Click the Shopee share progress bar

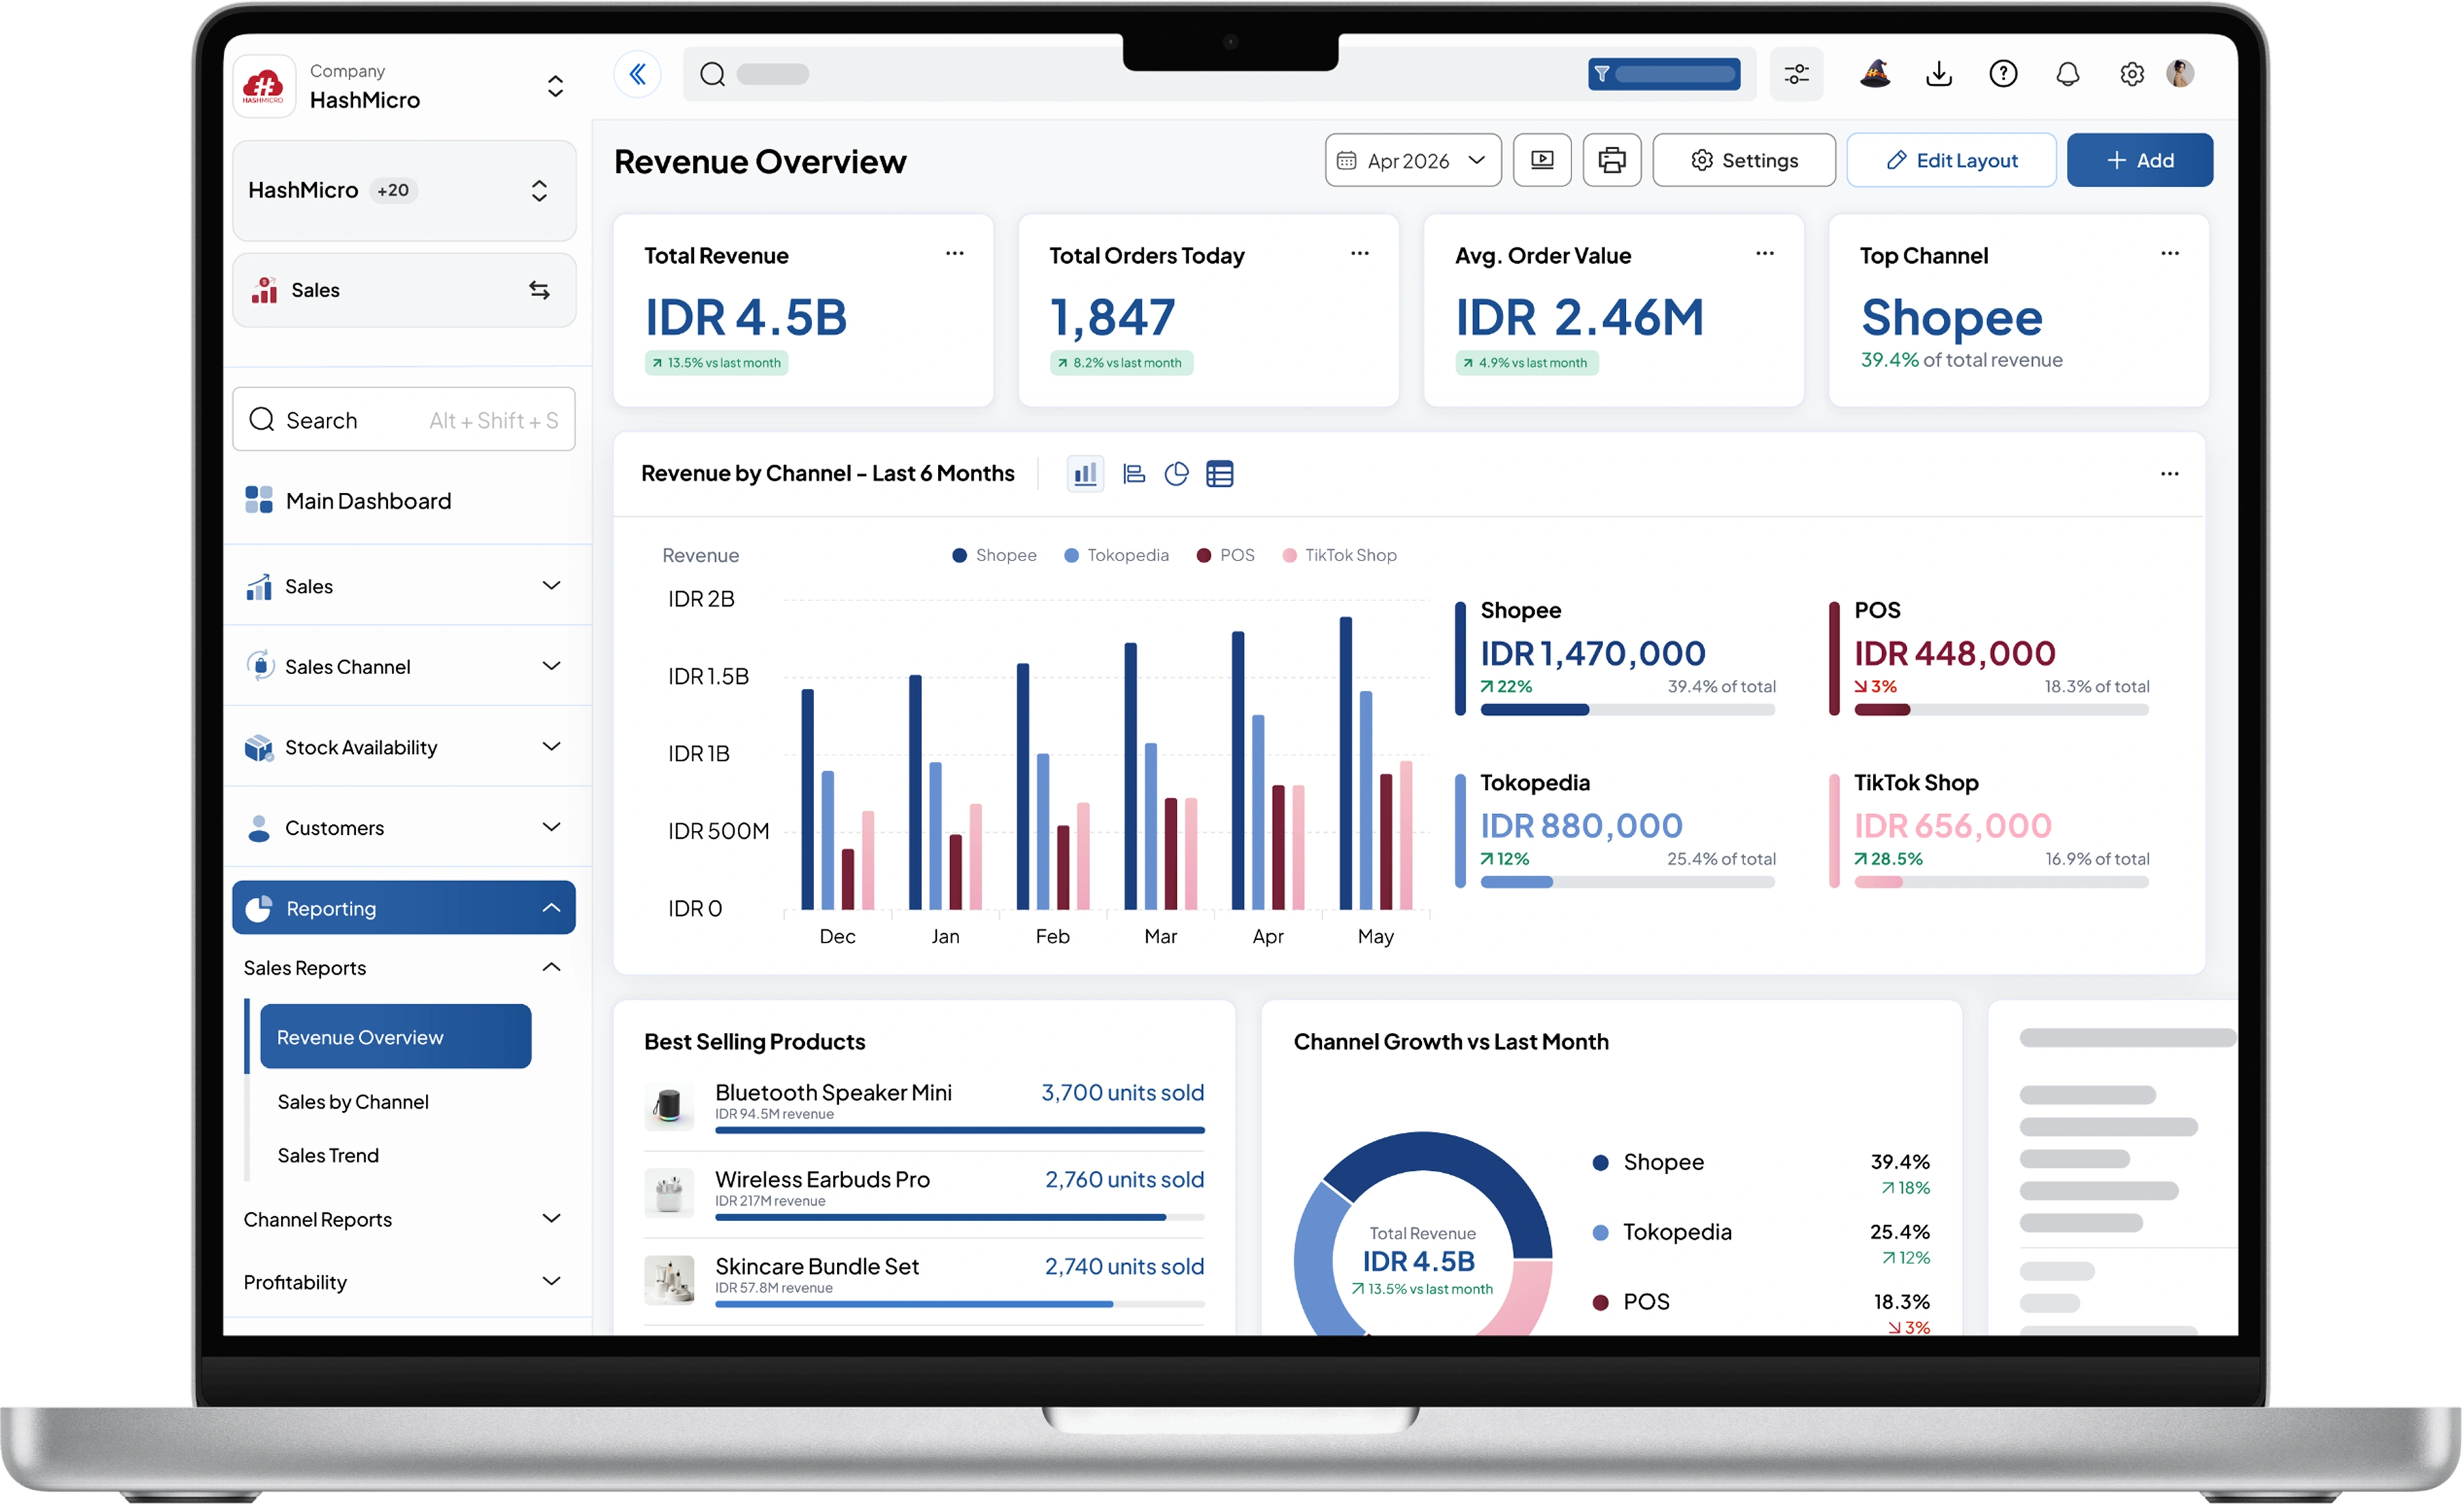click(1628, 710)
